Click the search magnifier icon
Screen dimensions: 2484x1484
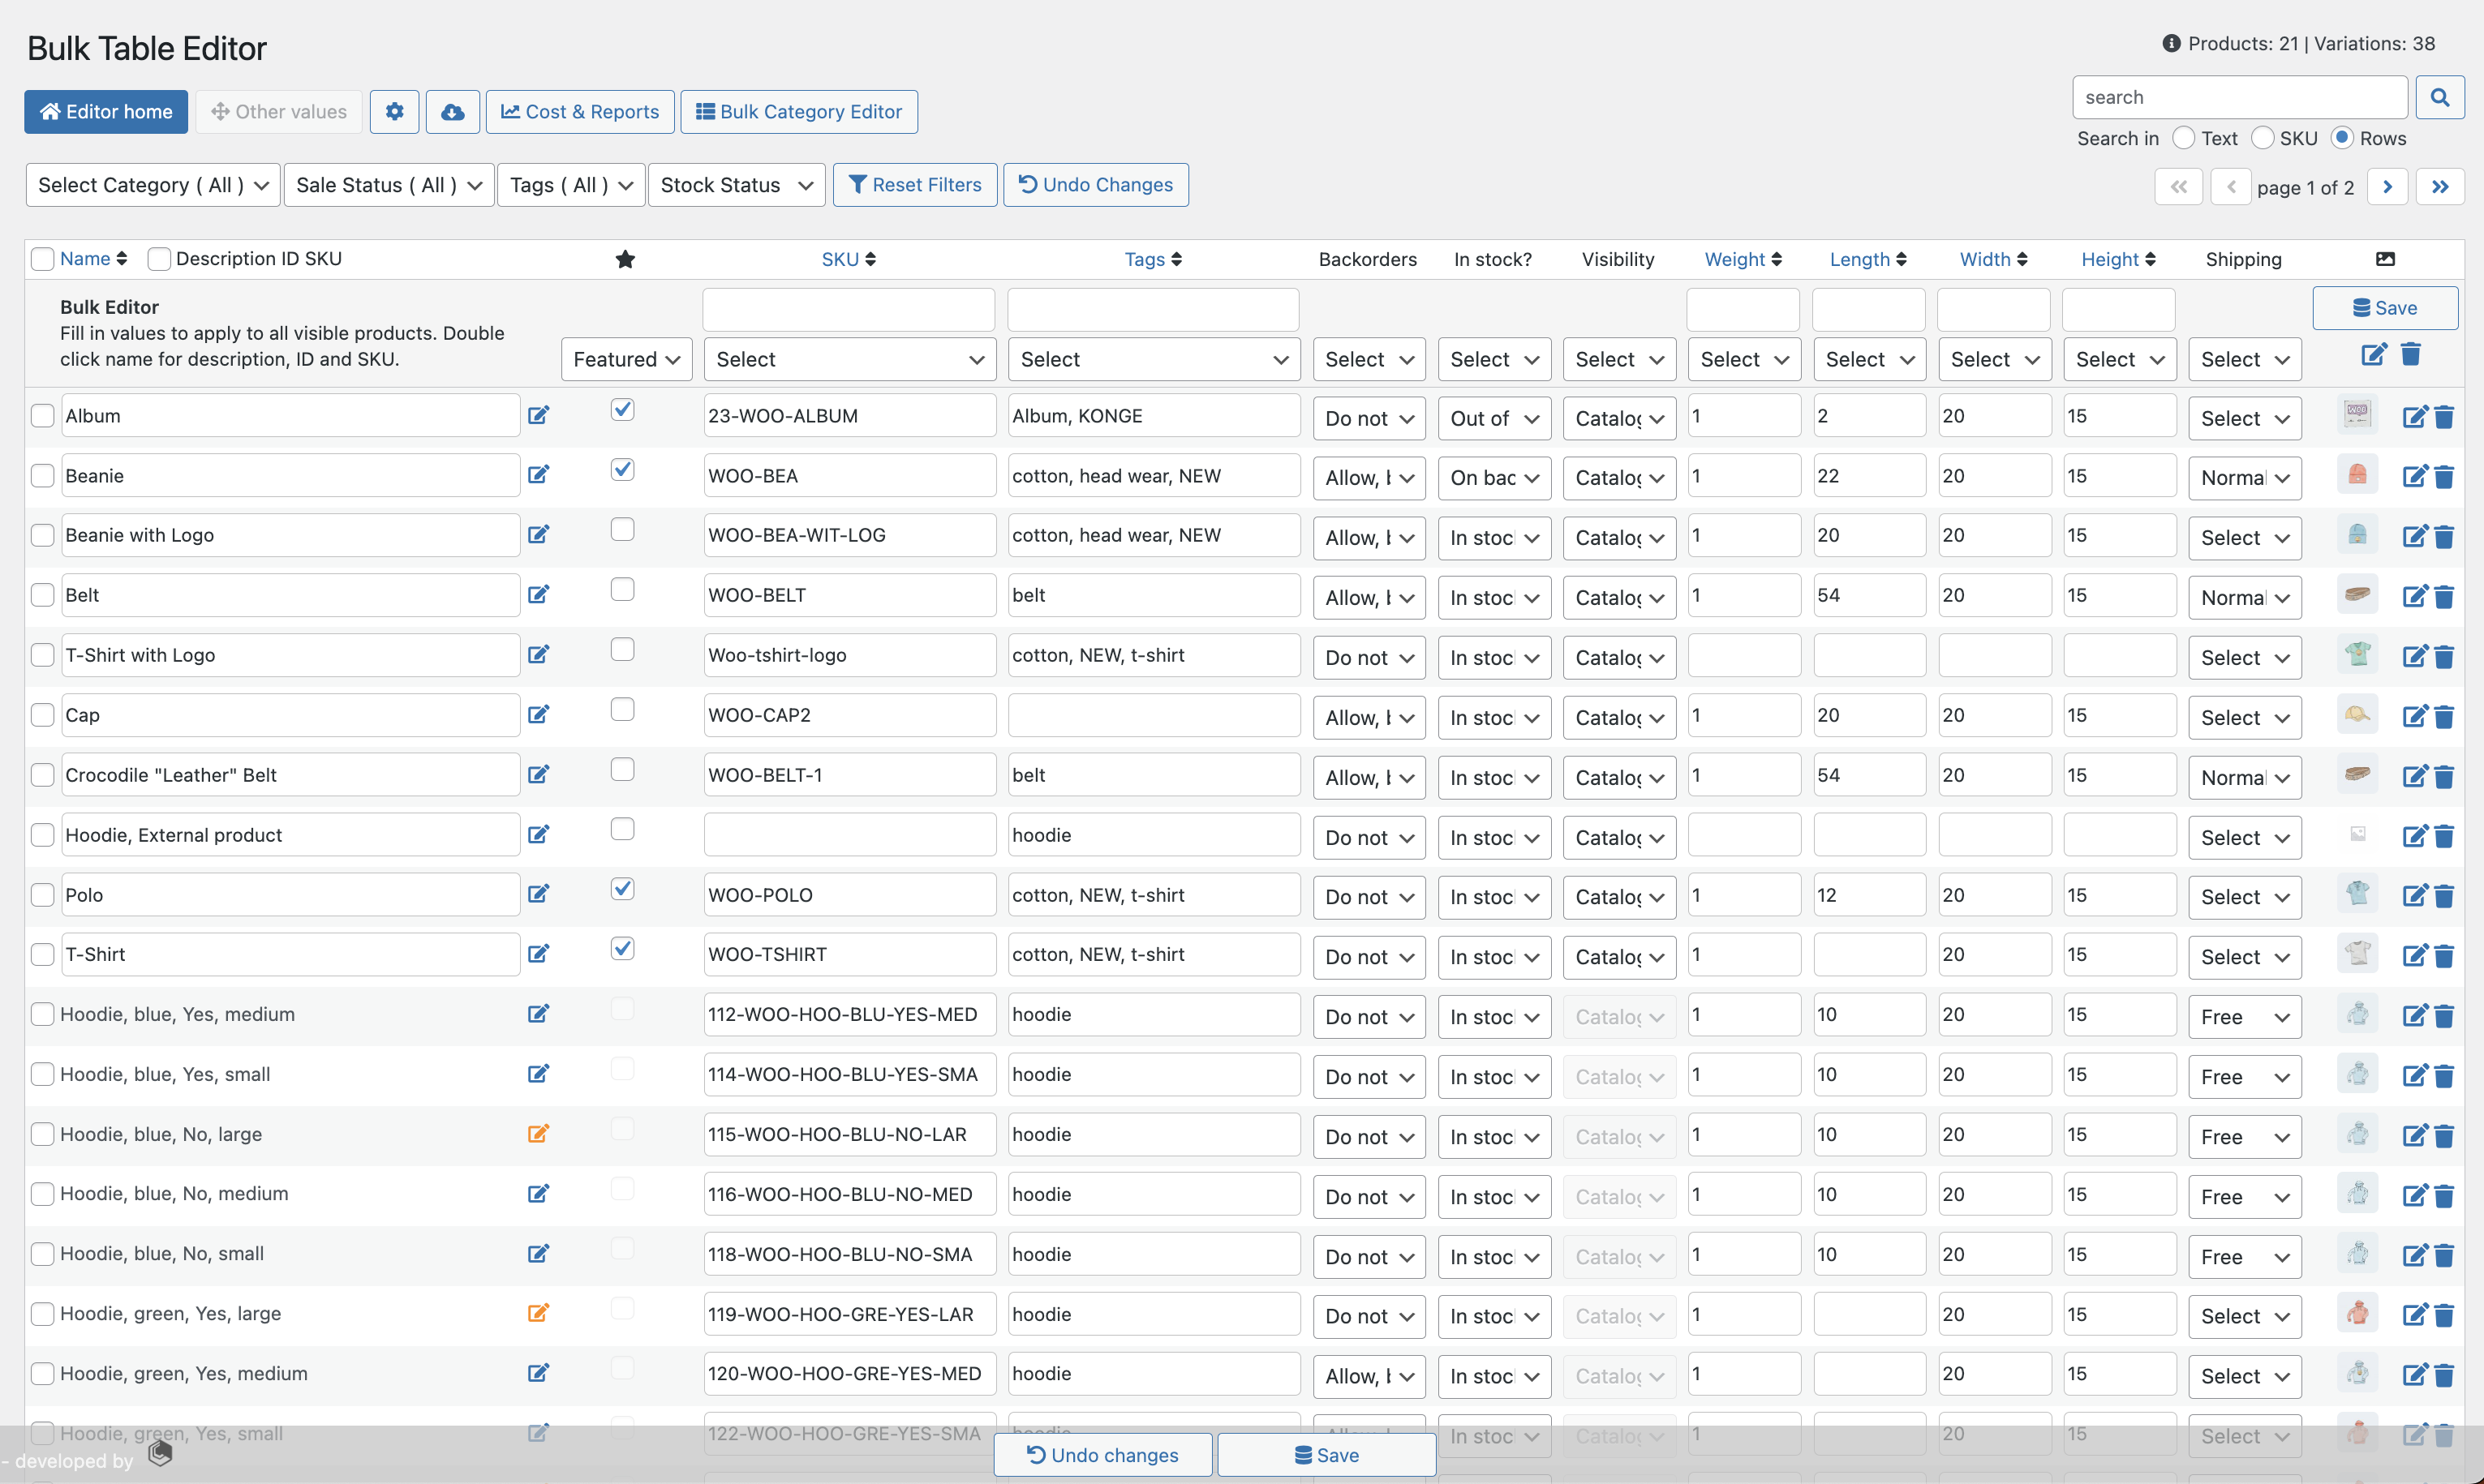(x=2440, y=97)
